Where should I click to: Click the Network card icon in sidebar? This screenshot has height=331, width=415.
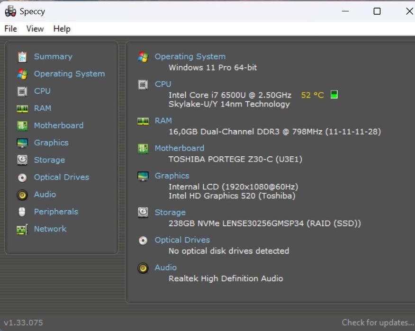click(22, 229)
